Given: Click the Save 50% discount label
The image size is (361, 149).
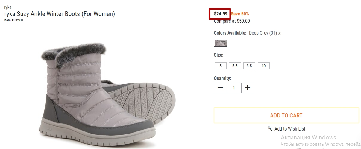Looking at the screenshot, I should pos(240,14).
